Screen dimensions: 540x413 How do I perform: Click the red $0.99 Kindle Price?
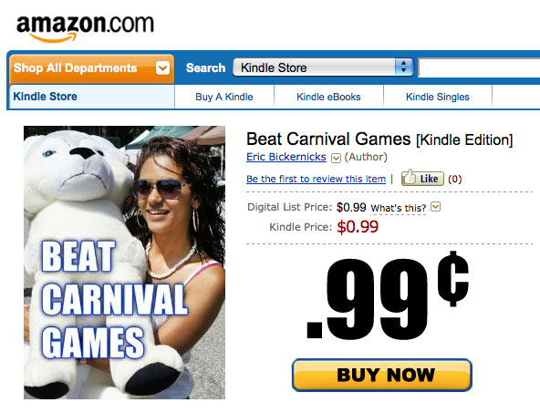point(358,227)
